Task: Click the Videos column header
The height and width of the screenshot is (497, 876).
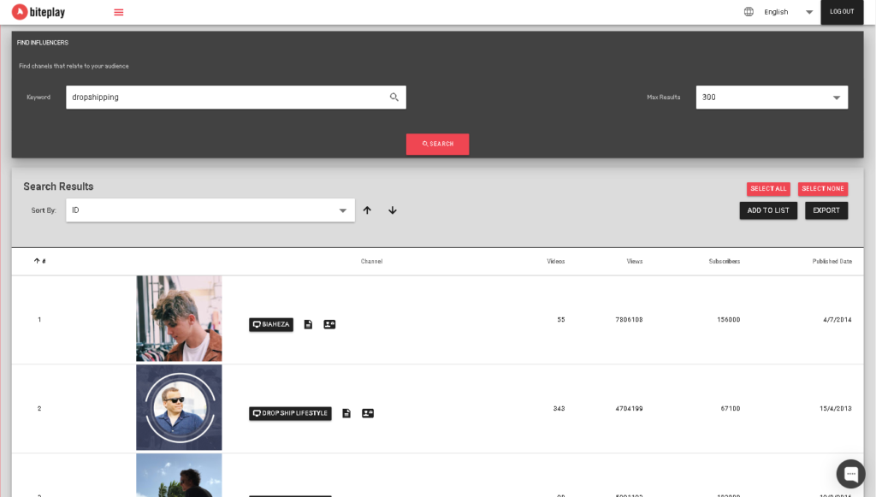Action: [555, 262]
